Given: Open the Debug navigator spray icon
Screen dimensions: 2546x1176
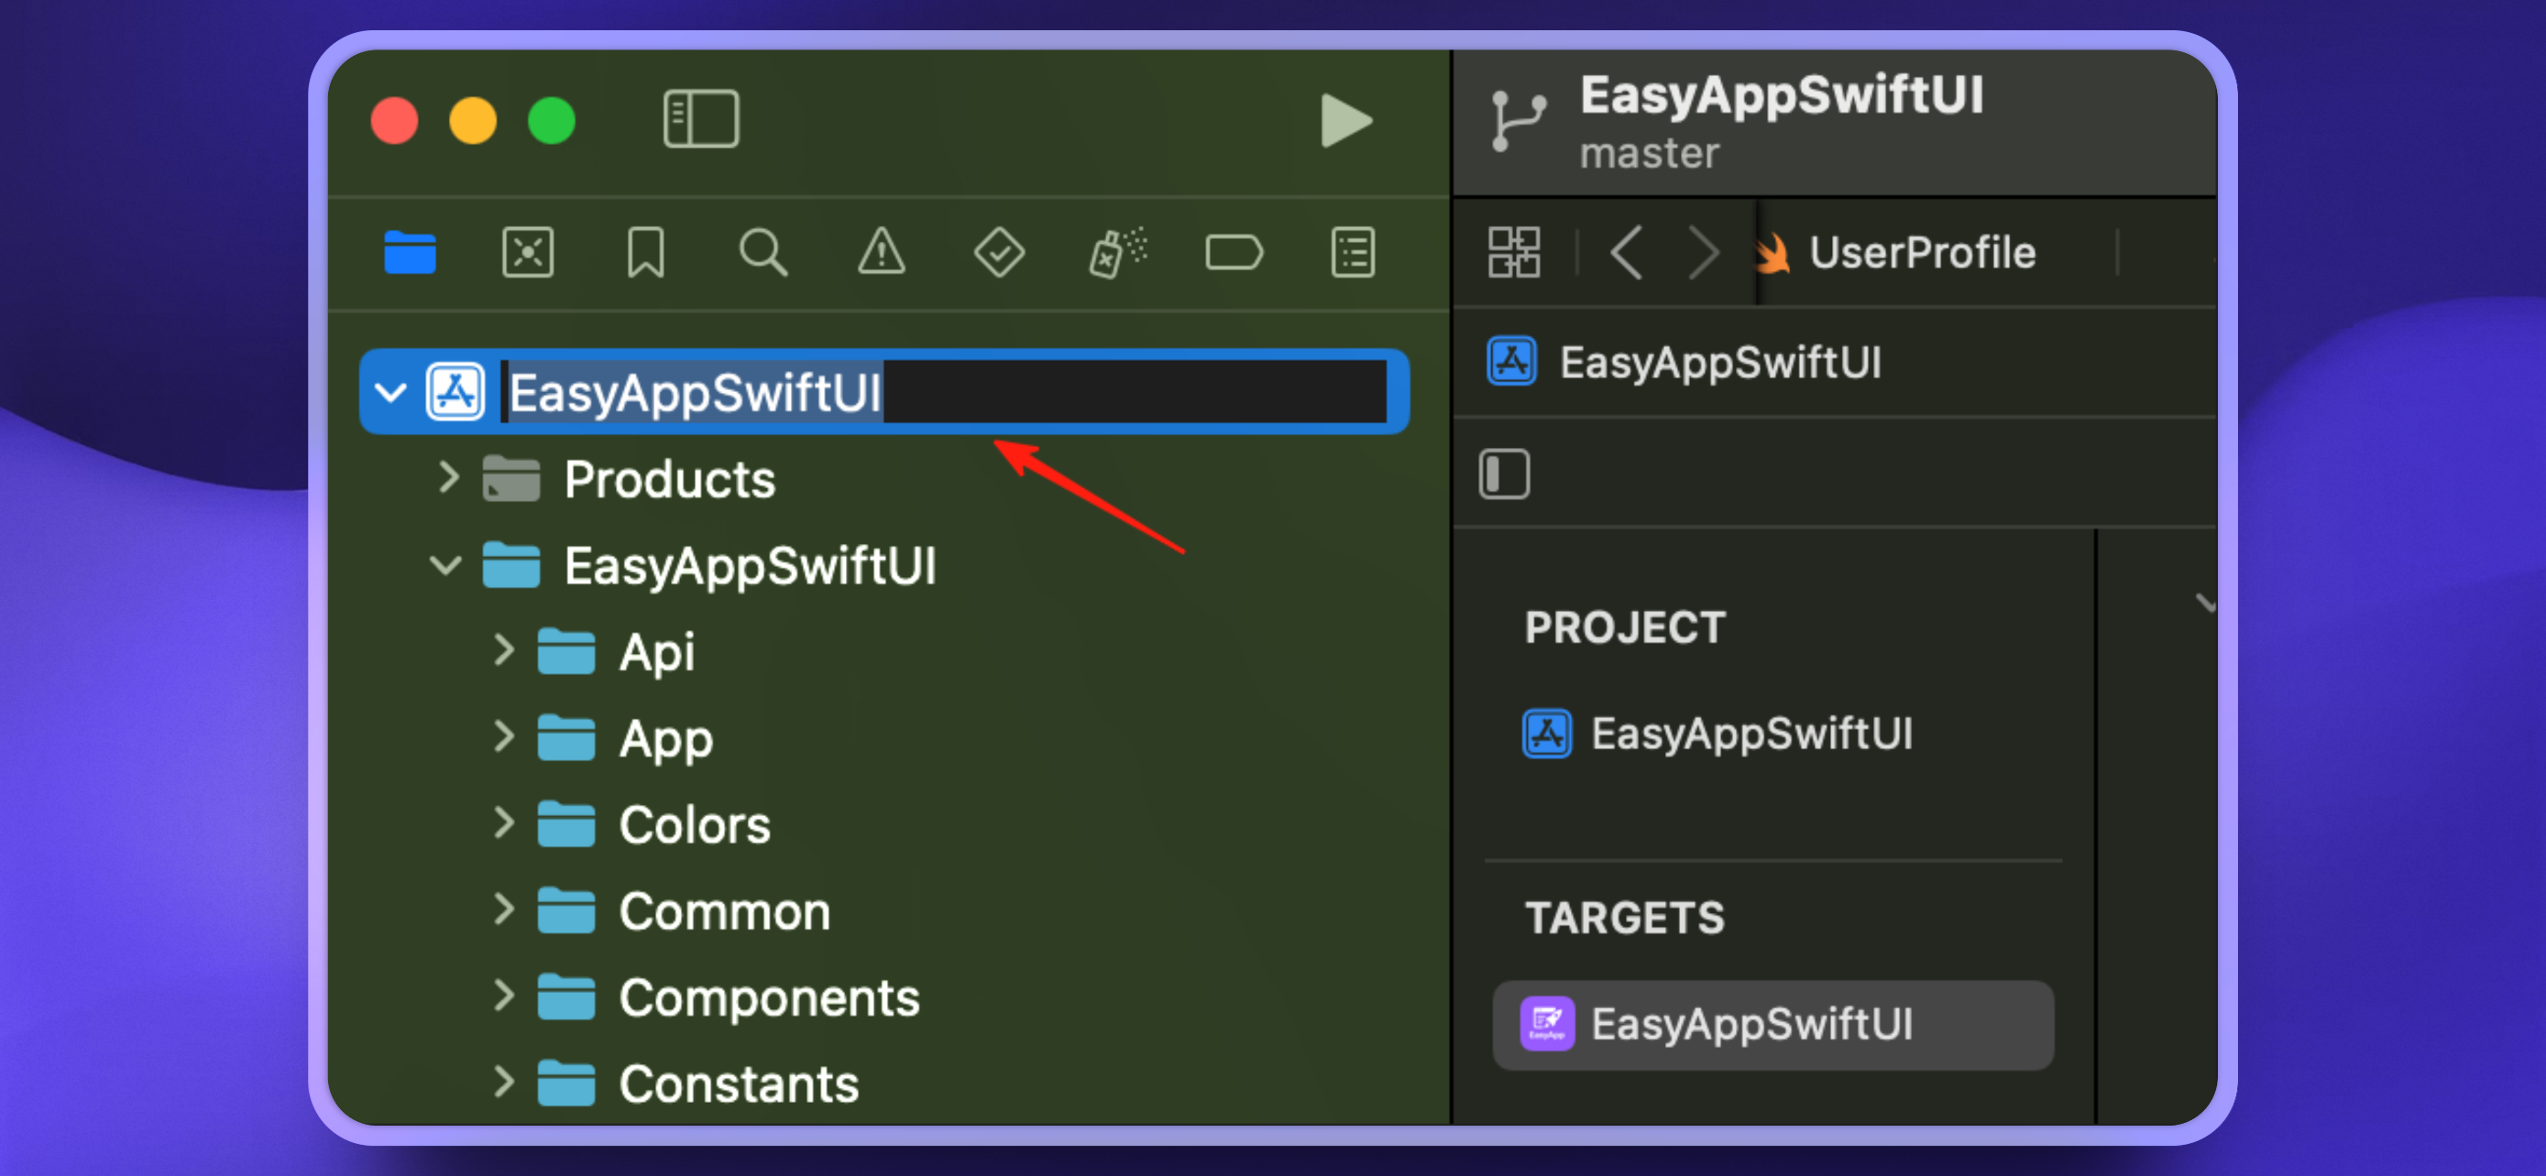Looking at the screenshot, I should click(x=1117, y=253).
